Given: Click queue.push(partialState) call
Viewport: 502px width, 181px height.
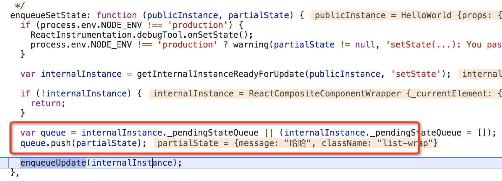Looking at the screenshot, I should tap(84, 143).
